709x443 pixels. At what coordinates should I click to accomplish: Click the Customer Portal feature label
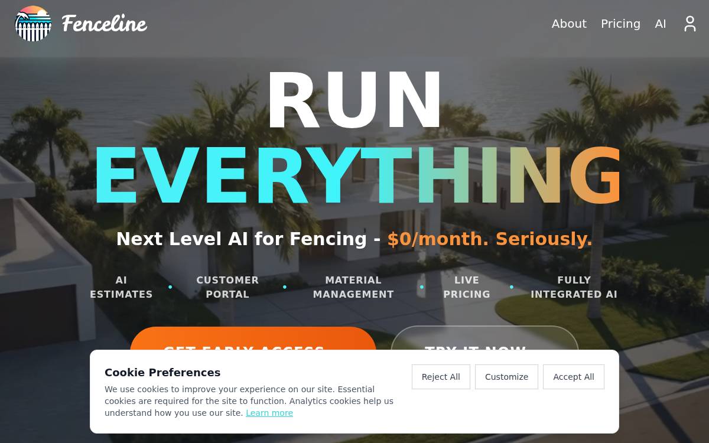tap(227, 287)
